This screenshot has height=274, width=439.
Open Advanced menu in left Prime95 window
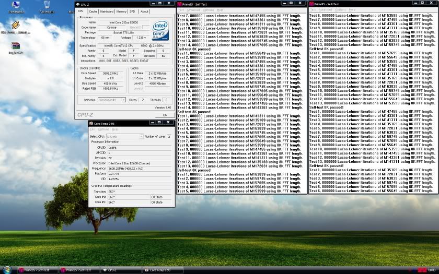pos(193,10)
